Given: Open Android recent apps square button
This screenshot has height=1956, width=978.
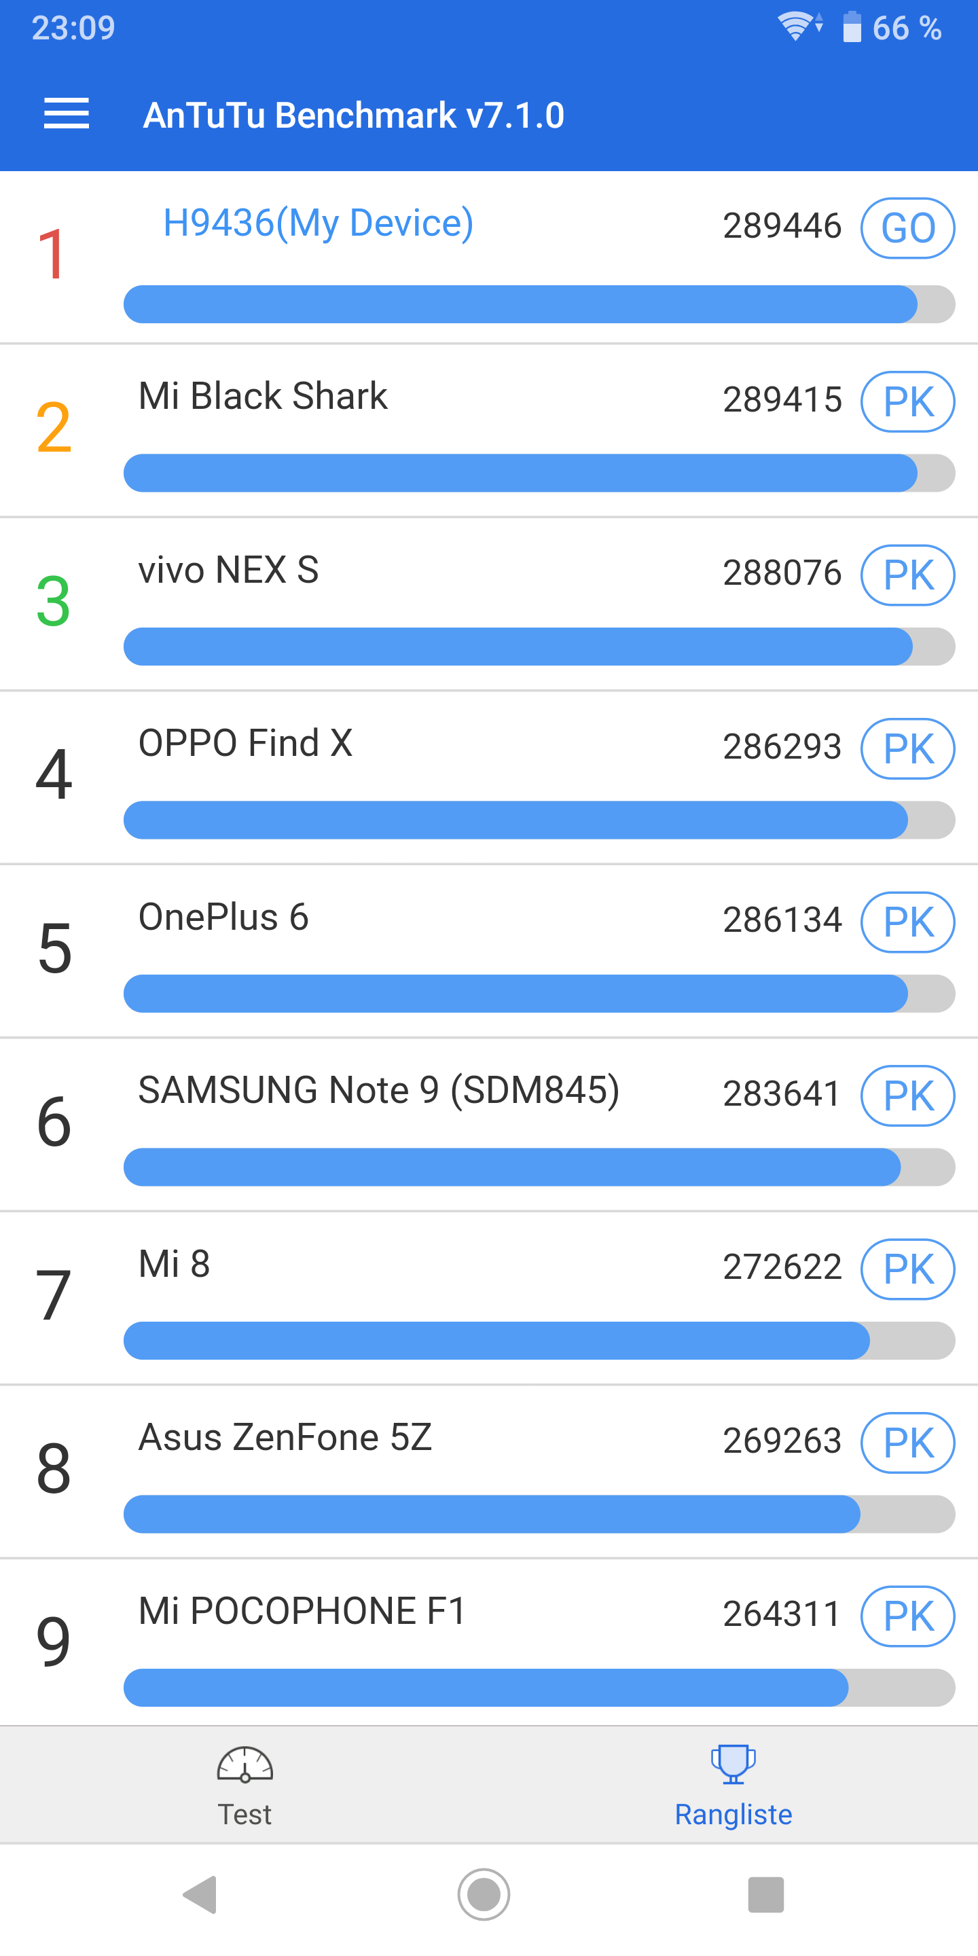Looking at the screenshot, I should [765, 1894].
